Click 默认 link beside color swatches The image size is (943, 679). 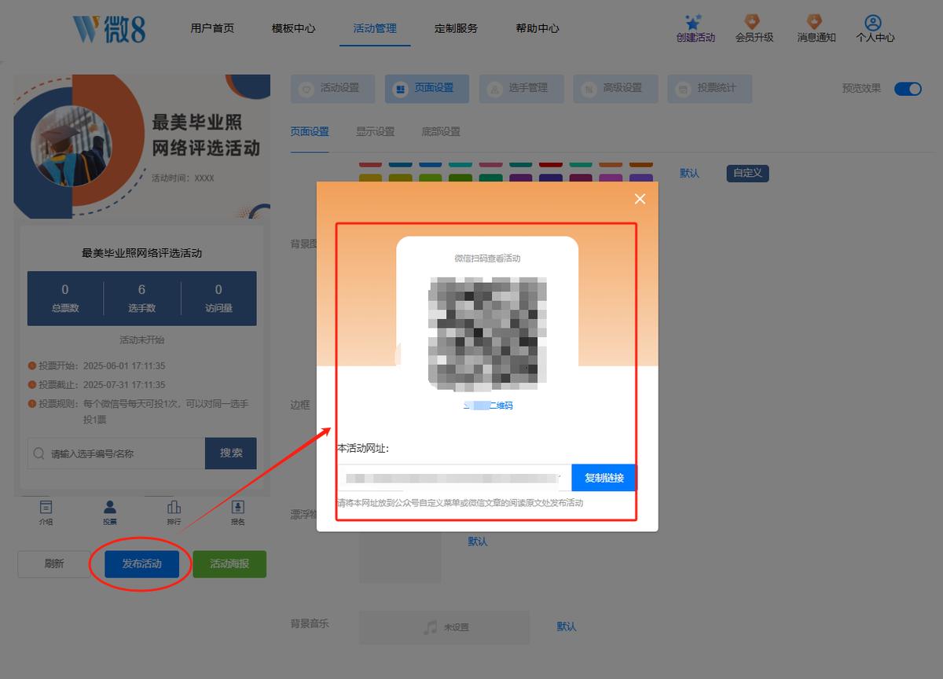coord(689,173)
